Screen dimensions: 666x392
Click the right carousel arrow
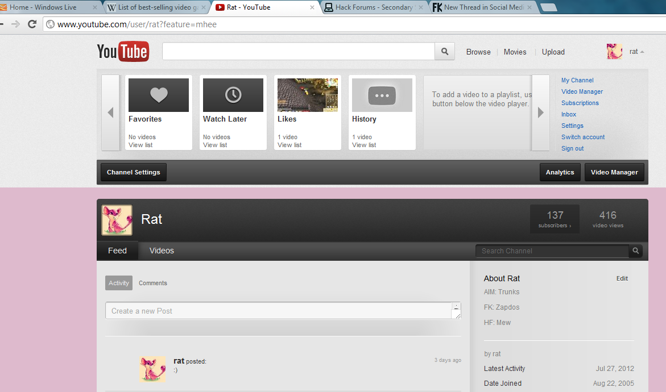pyautogui.click(x=541, y=112)
